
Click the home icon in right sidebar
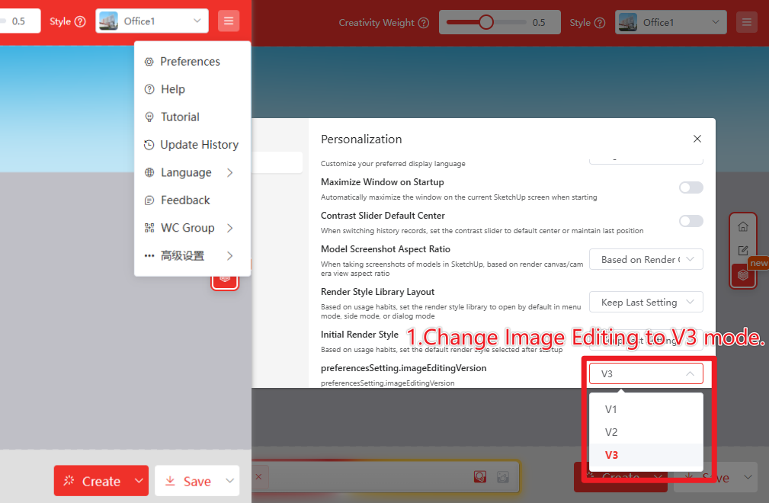coord(742,226)
